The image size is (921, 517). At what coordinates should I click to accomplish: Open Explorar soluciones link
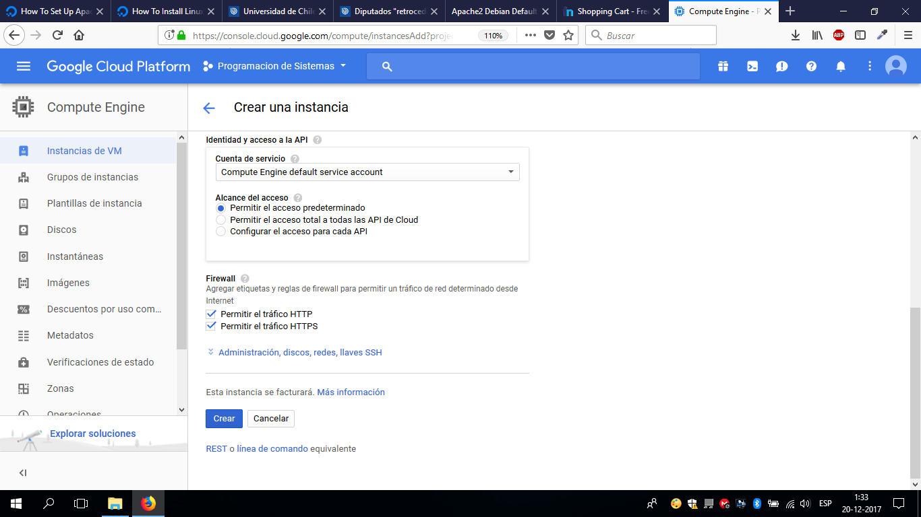point(93,434)
